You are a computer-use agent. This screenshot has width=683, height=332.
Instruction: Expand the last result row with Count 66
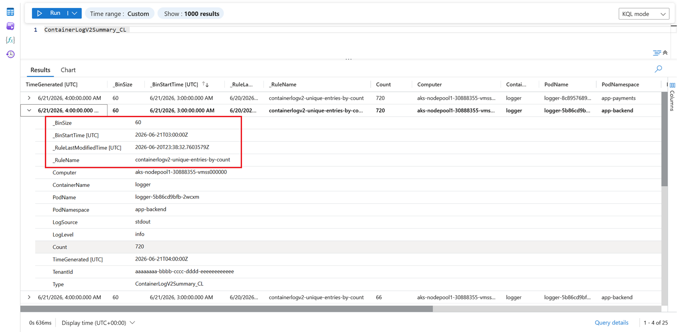(29, 297)
